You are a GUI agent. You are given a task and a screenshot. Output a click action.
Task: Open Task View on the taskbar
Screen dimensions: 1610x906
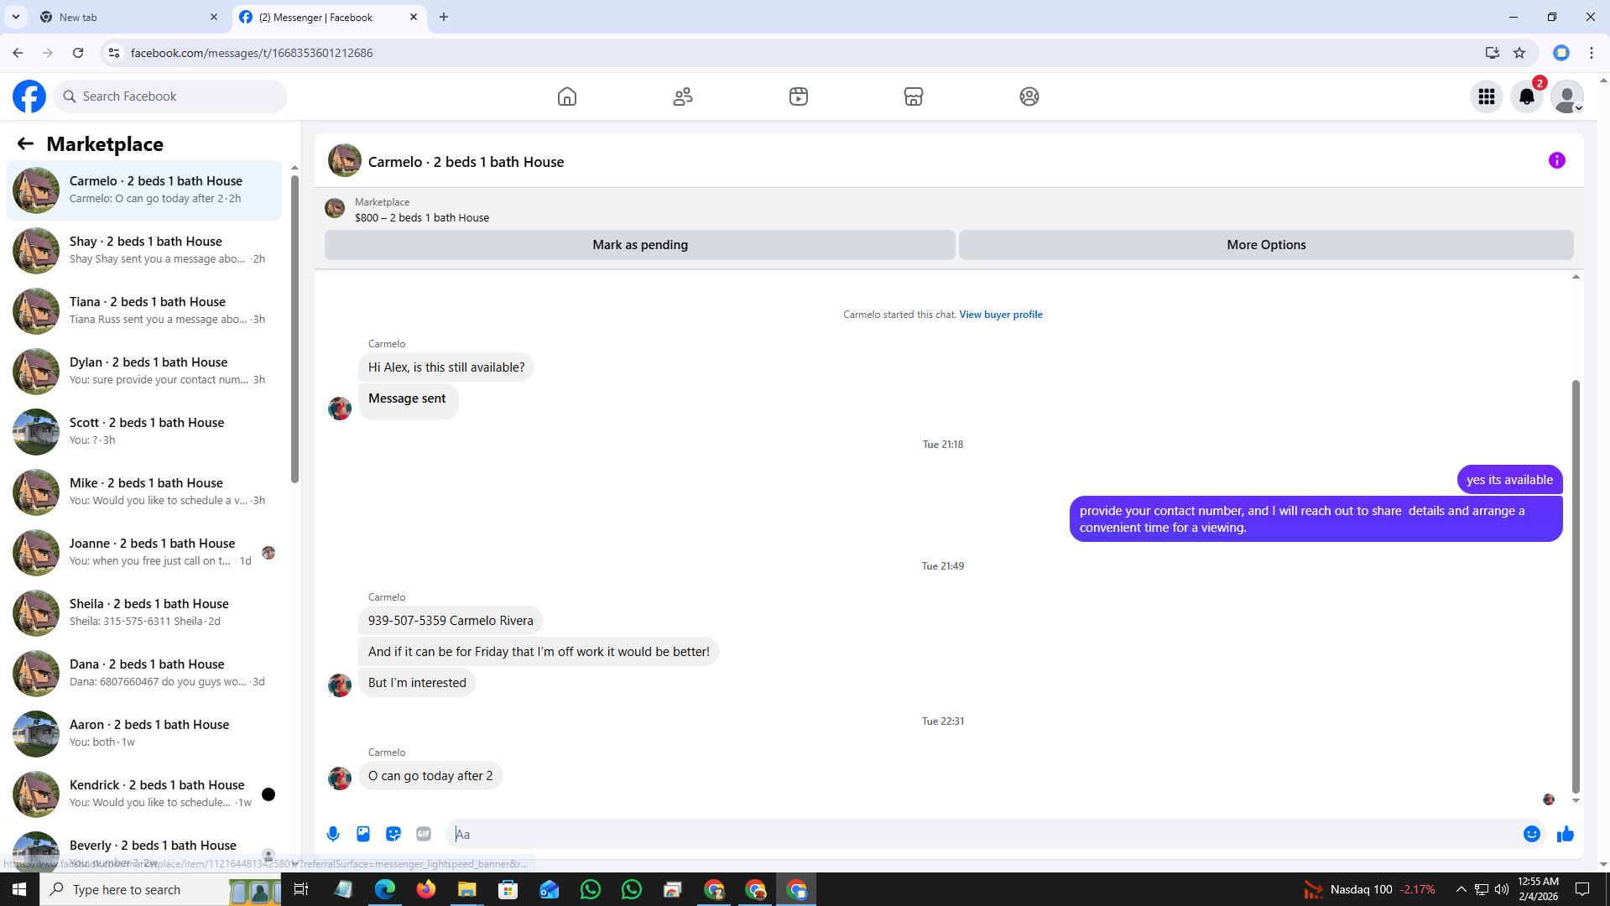pos(301,889)
